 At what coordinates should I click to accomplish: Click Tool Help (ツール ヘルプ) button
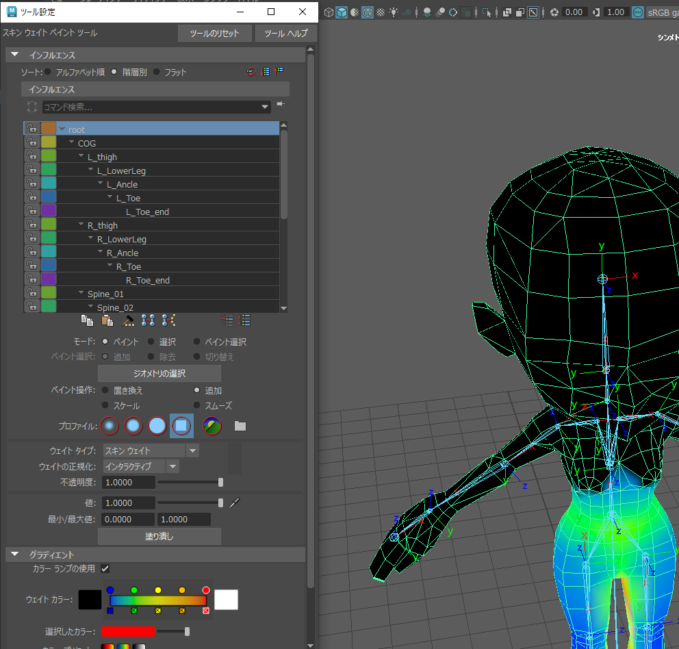tap(286, 34)
